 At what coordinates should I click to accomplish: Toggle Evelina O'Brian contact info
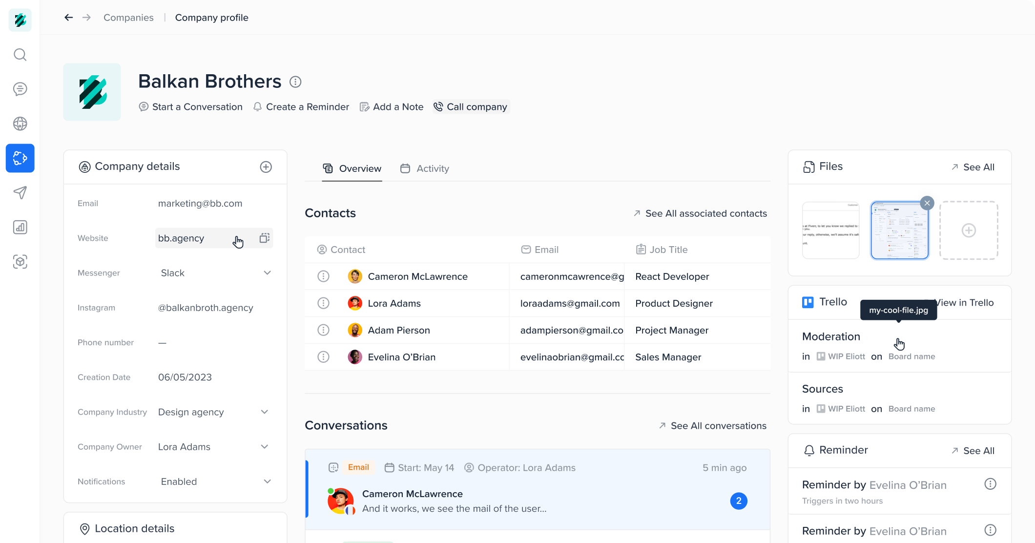pyautogui.click(x=322, y=357)
